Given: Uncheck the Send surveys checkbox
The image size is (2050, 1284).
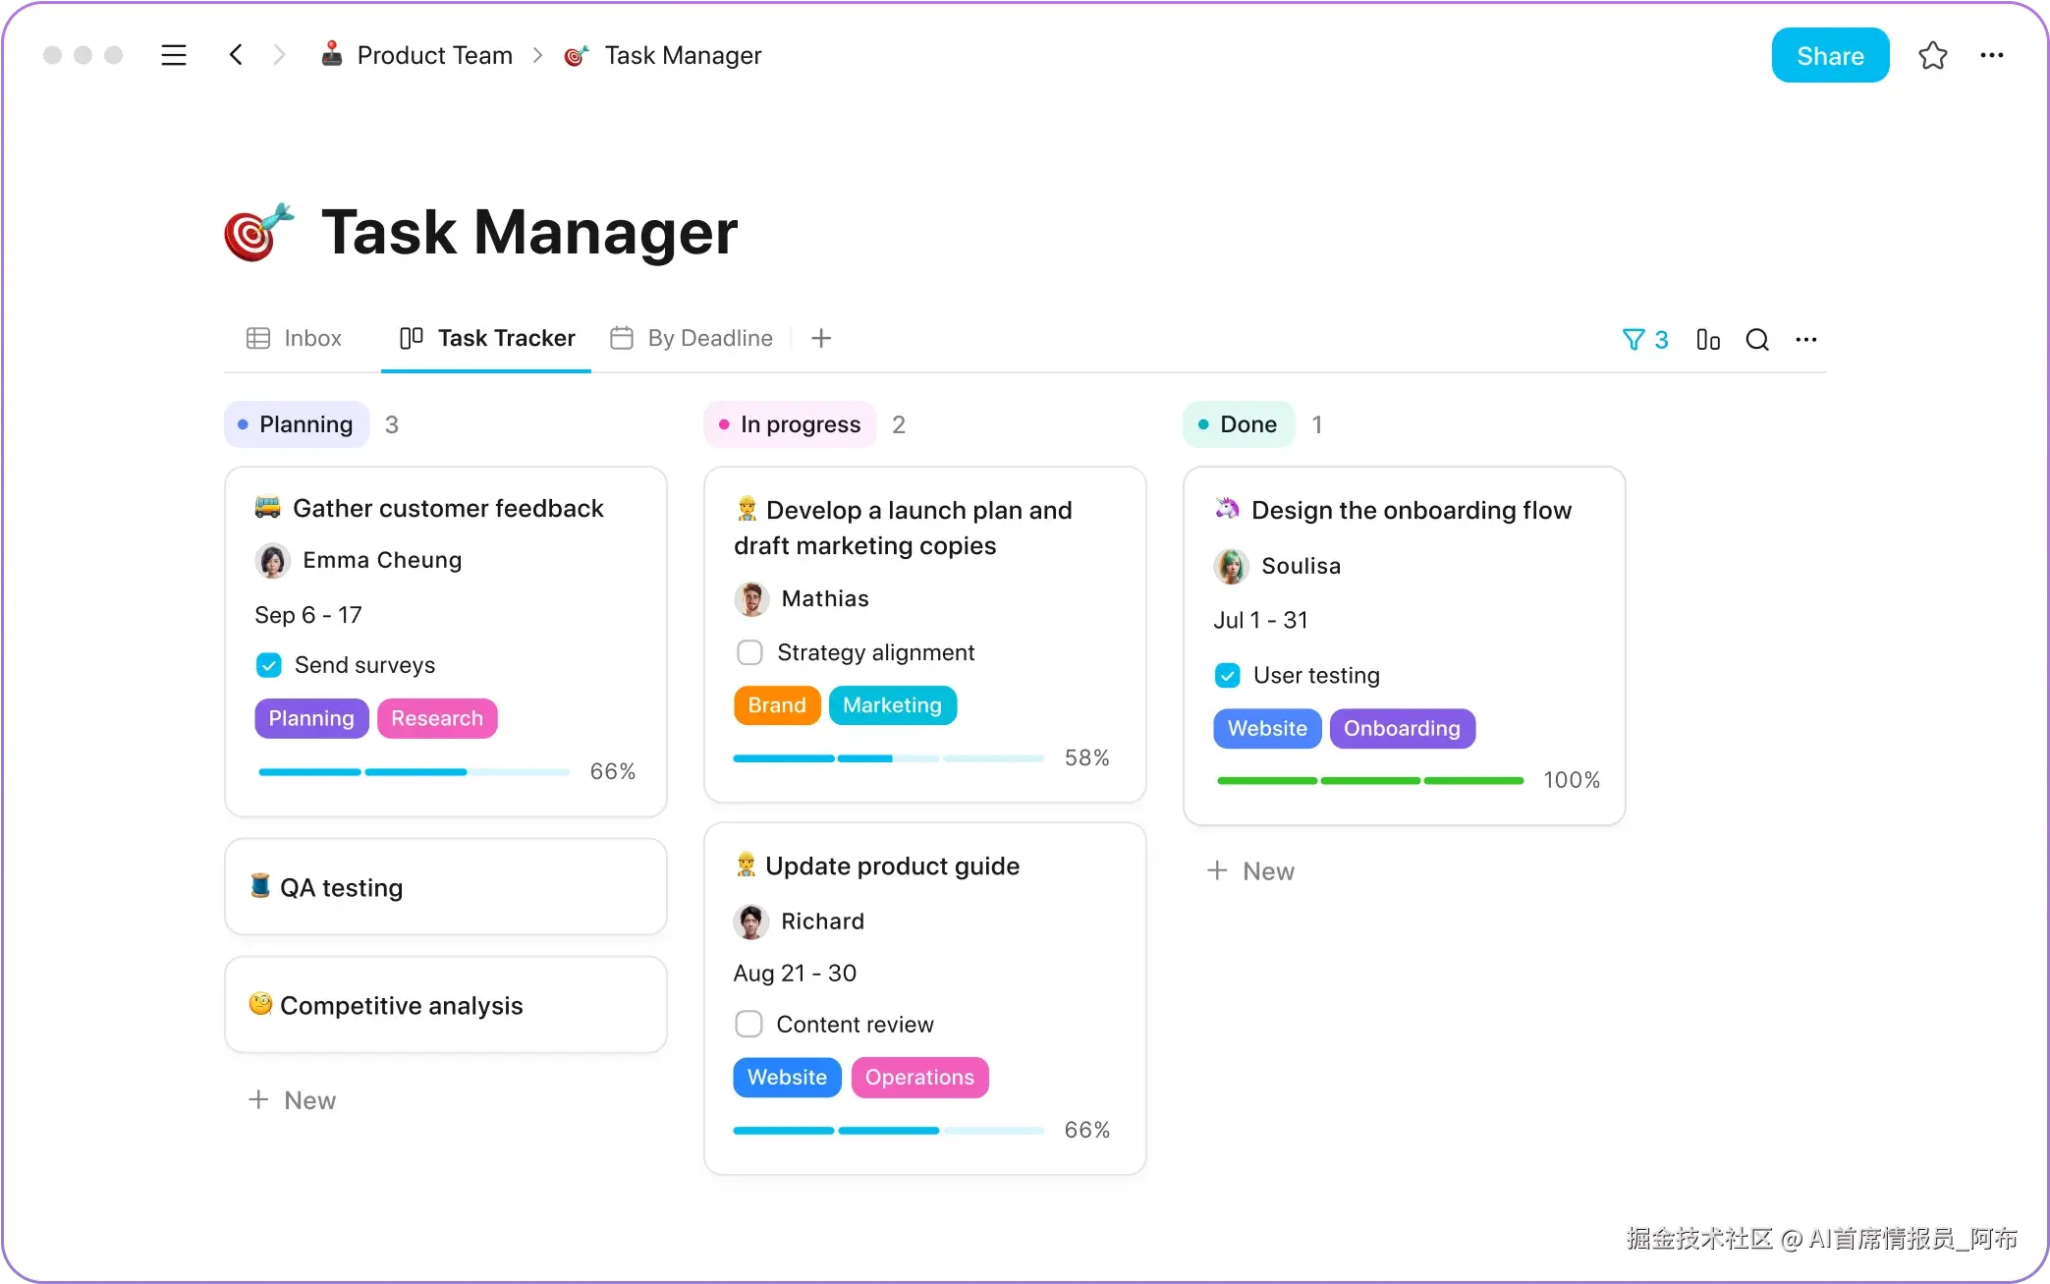Looking at the screenshot, I should 268,665.
